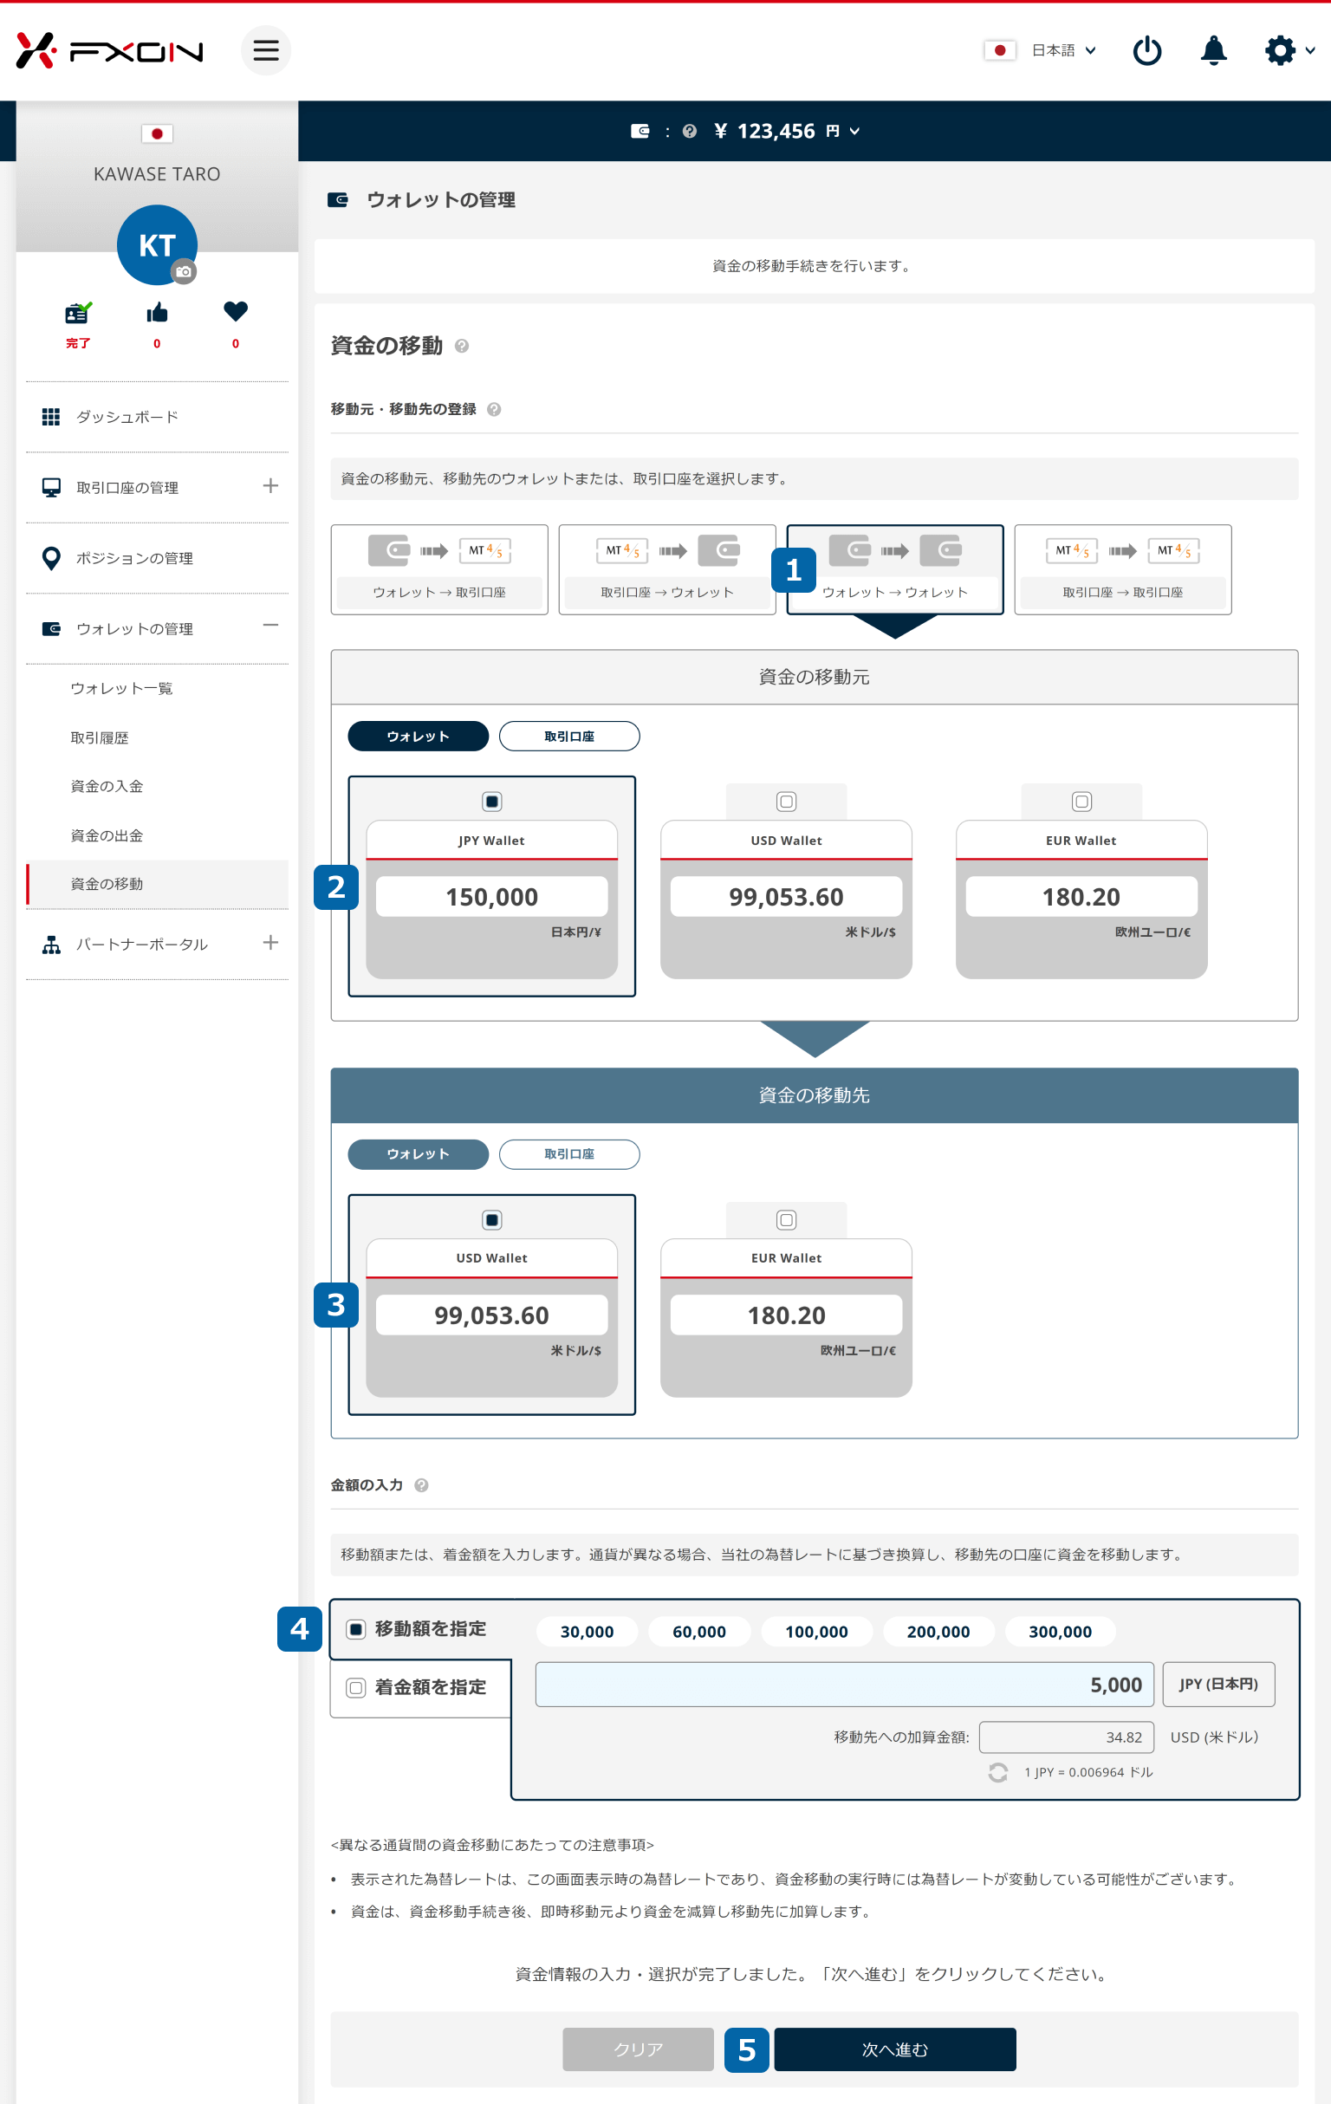Select the ウォレット → ウォレット transfer type
Viewport: 1331px width, 2104px height.
point(895,569)
